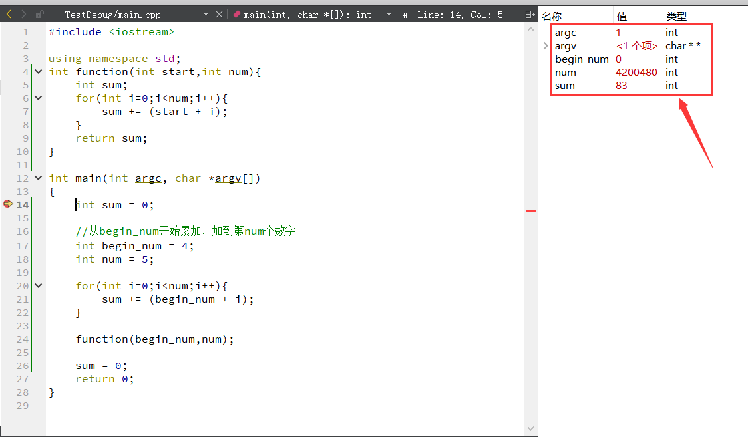This screenshot has width=748, height=437.
Task: Click the 'return 0;' statement
Action: click(104, 379)
